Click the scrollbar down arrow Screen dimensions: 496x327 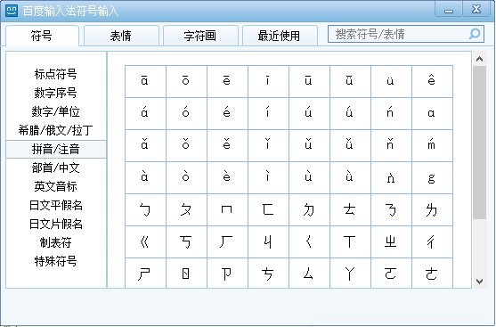(480, 282)
